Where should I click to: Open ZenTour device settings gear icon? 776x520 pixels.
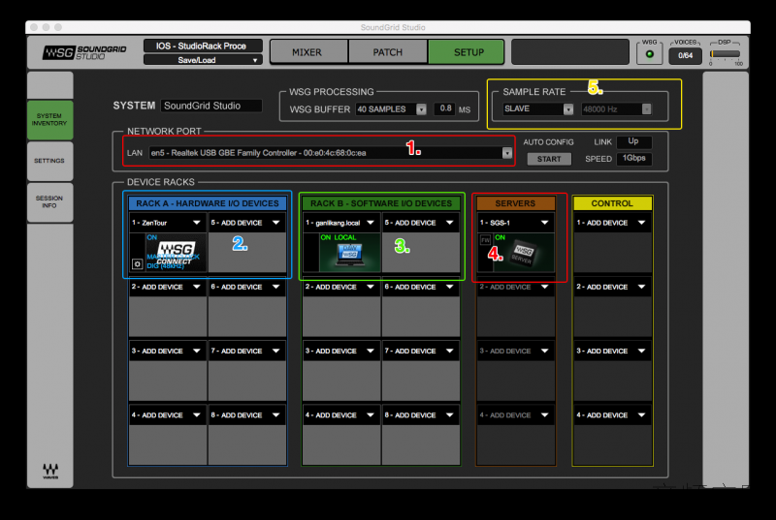[137, 264]
